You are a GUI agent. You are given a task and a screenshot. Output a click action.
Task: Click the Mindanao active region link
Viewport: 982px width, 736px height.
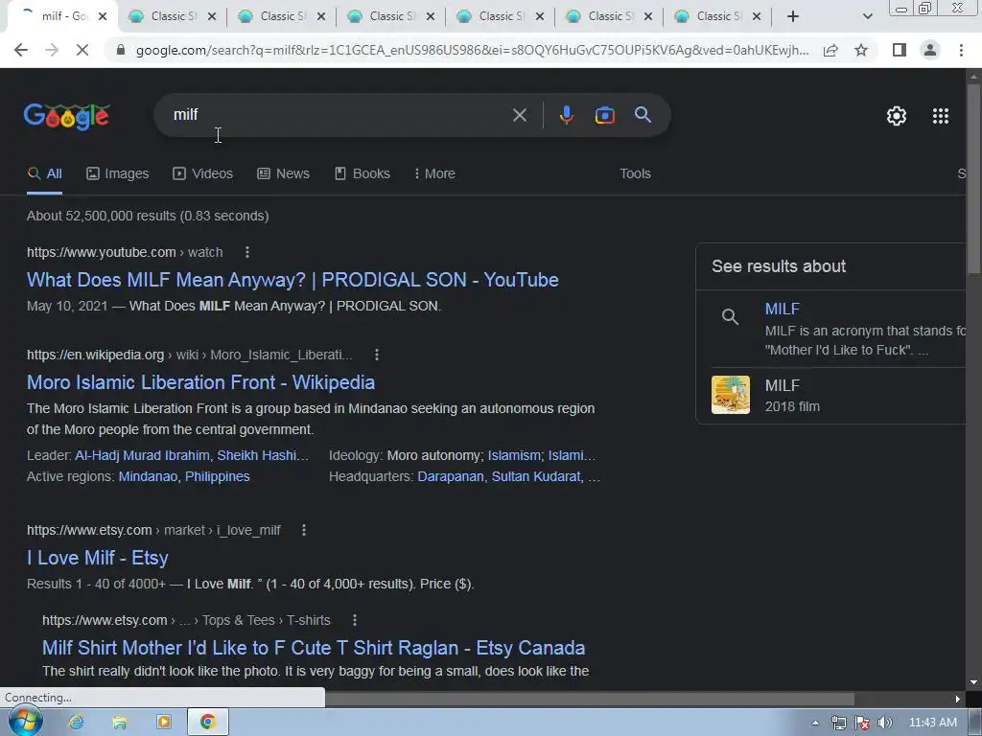148,476
